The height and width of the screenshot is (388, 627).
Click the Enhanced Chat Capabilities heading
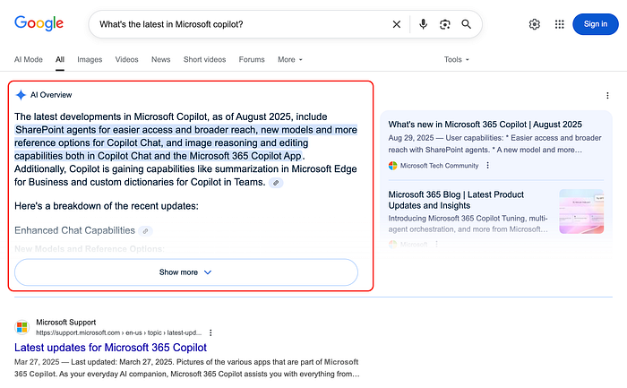pyautogui.click(x=74, y=231)
